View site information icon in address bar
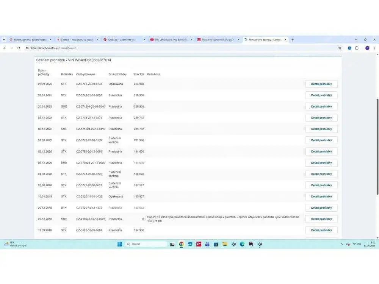 (27, 48)
